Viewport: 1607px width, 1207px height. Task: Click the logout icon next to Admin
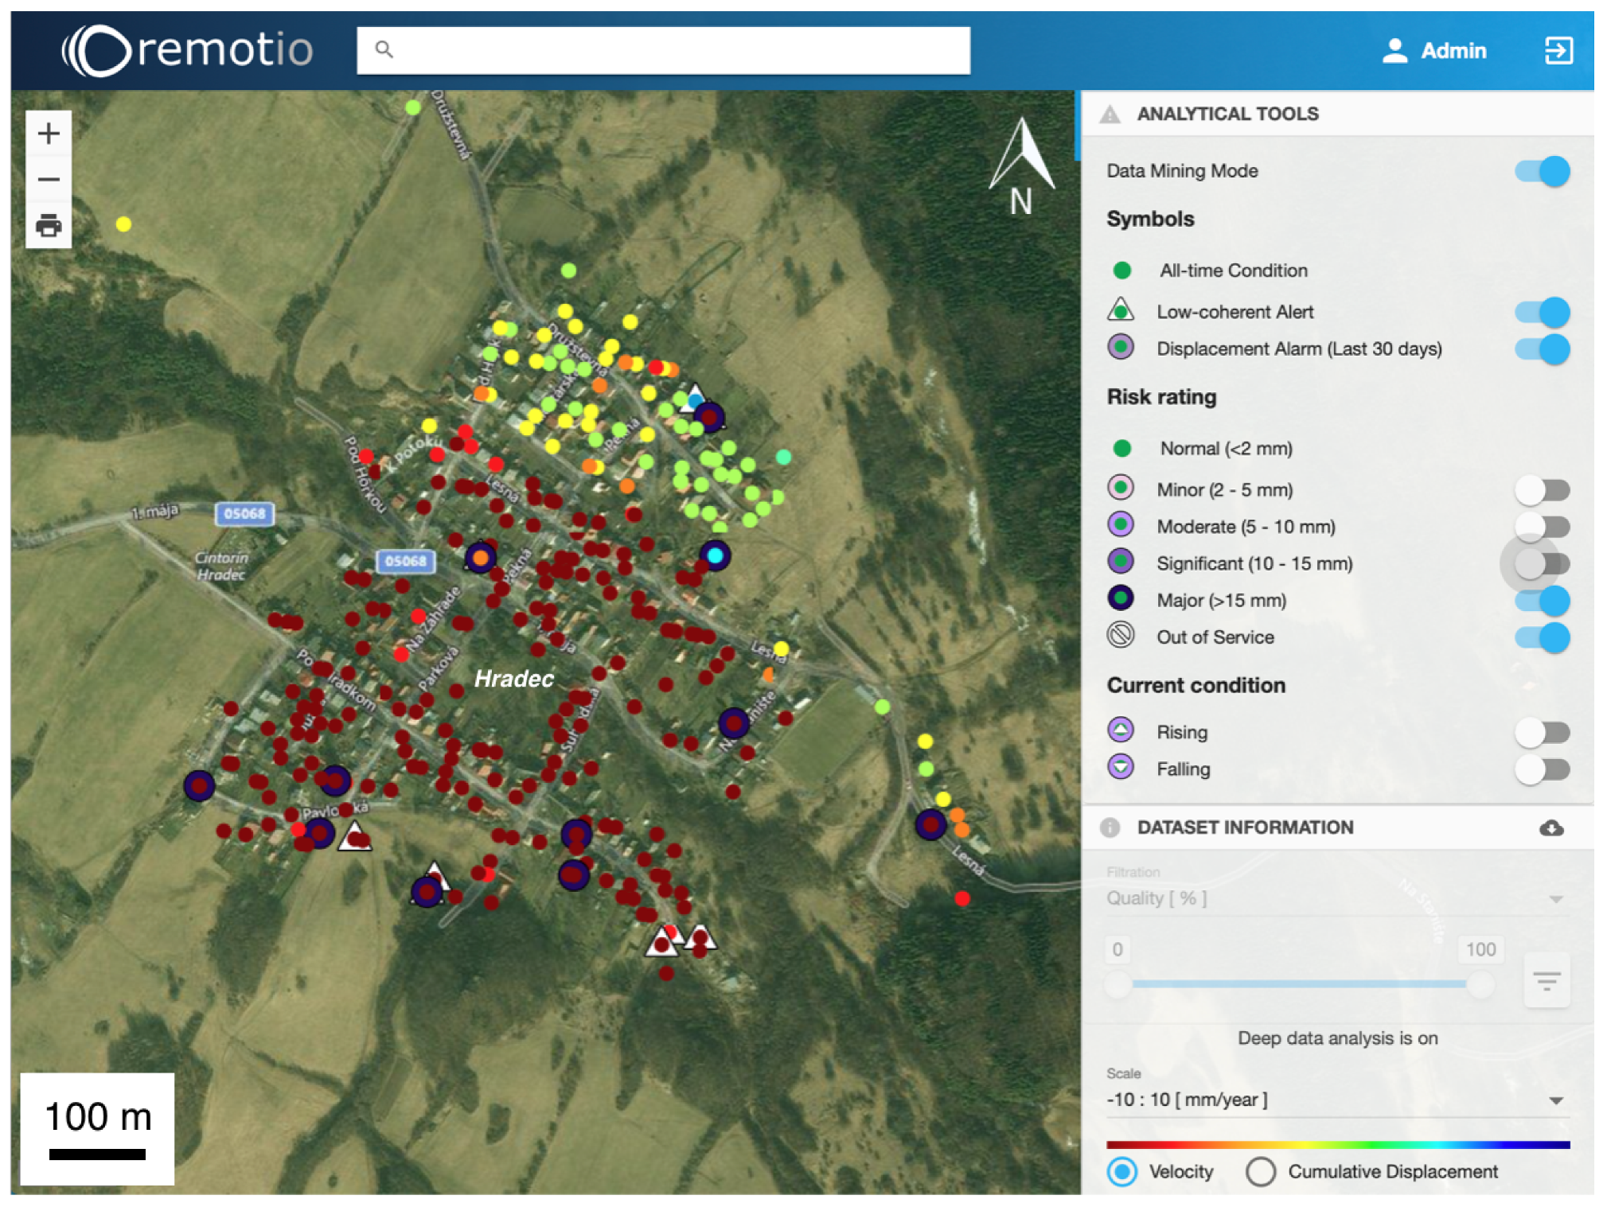click(x=1557, y=51)
